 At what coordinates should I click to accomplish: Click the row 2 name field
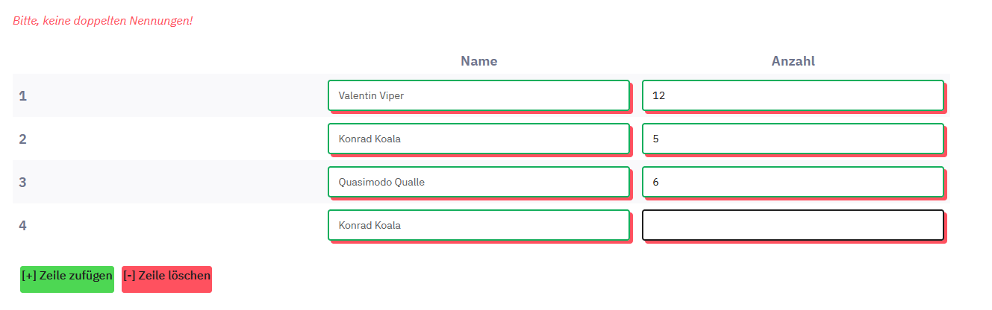pyautogui.click(x=478, y=139)
